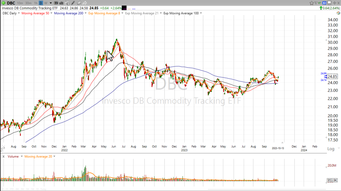341x191 pixels.
Task: Select the 6M range at bottom
Action: pyautogui.click(x=17, y=189)
